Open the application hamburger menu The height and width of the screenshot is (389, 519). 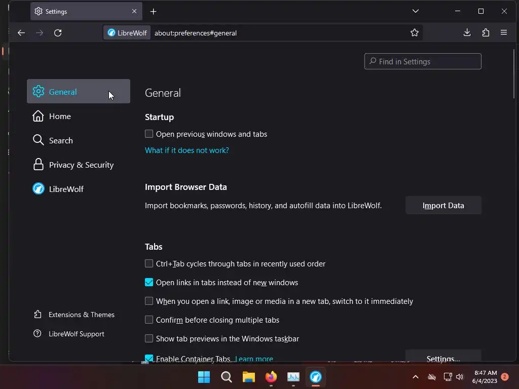click(504, 33)
